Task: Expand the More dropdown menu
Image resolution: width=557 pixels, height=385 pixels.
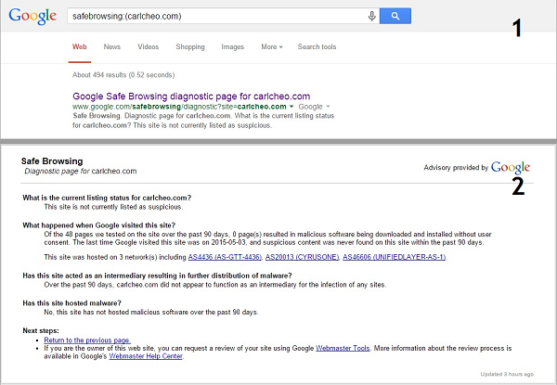Action: (272, 46)
